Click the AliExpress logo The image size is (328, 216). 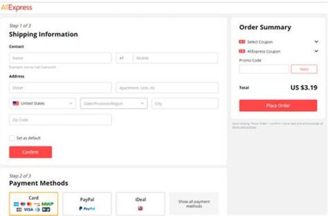[16, 8]
